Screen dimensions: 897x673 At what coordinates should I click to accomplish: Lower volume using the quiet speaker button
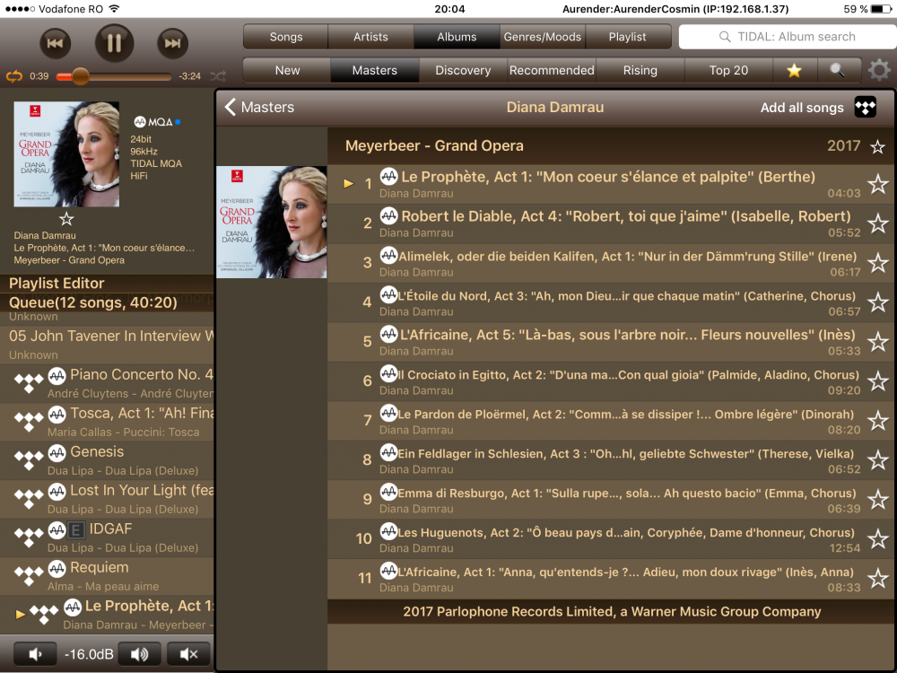(x=36, y=654)
